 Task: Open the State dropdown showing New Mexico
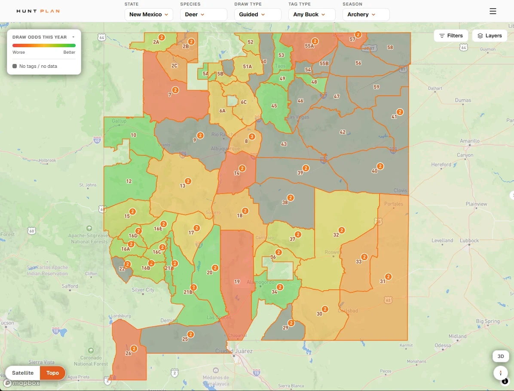tap(149, 15)
